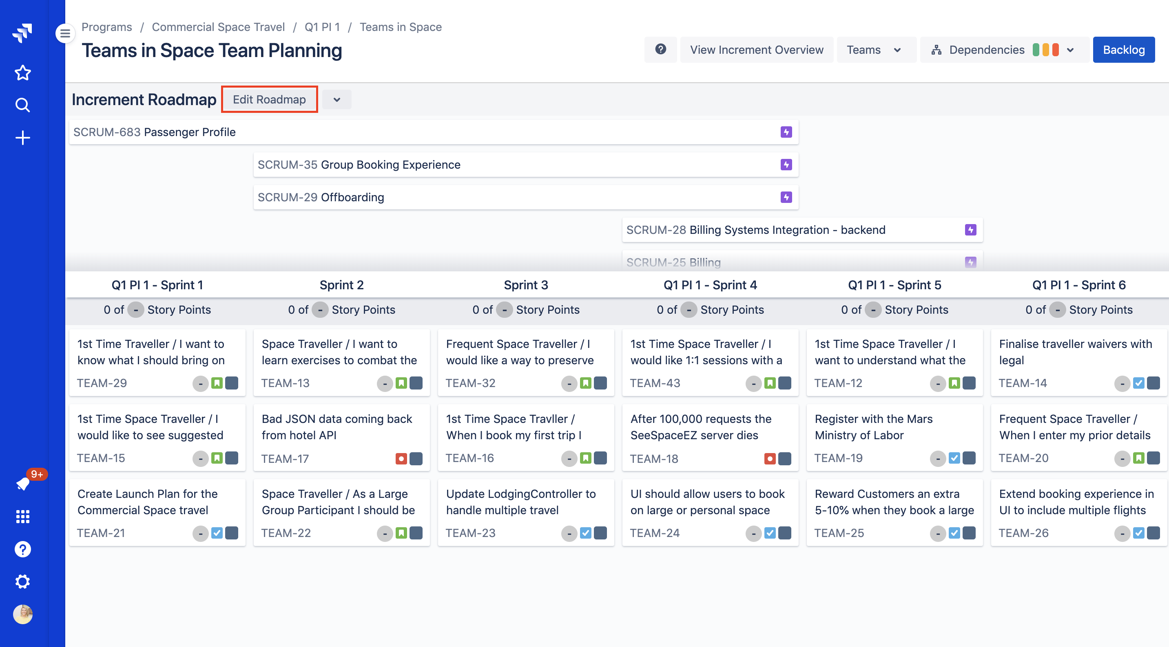Toggle the sidebar hamburger menu button
The image size is (1169, 647).
point(65,33)
